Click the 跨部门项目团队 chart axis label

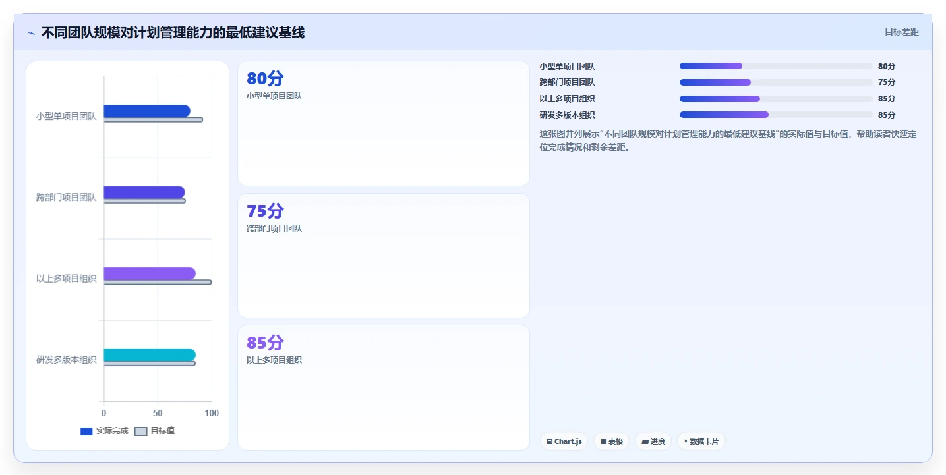(x=67, y=197)
